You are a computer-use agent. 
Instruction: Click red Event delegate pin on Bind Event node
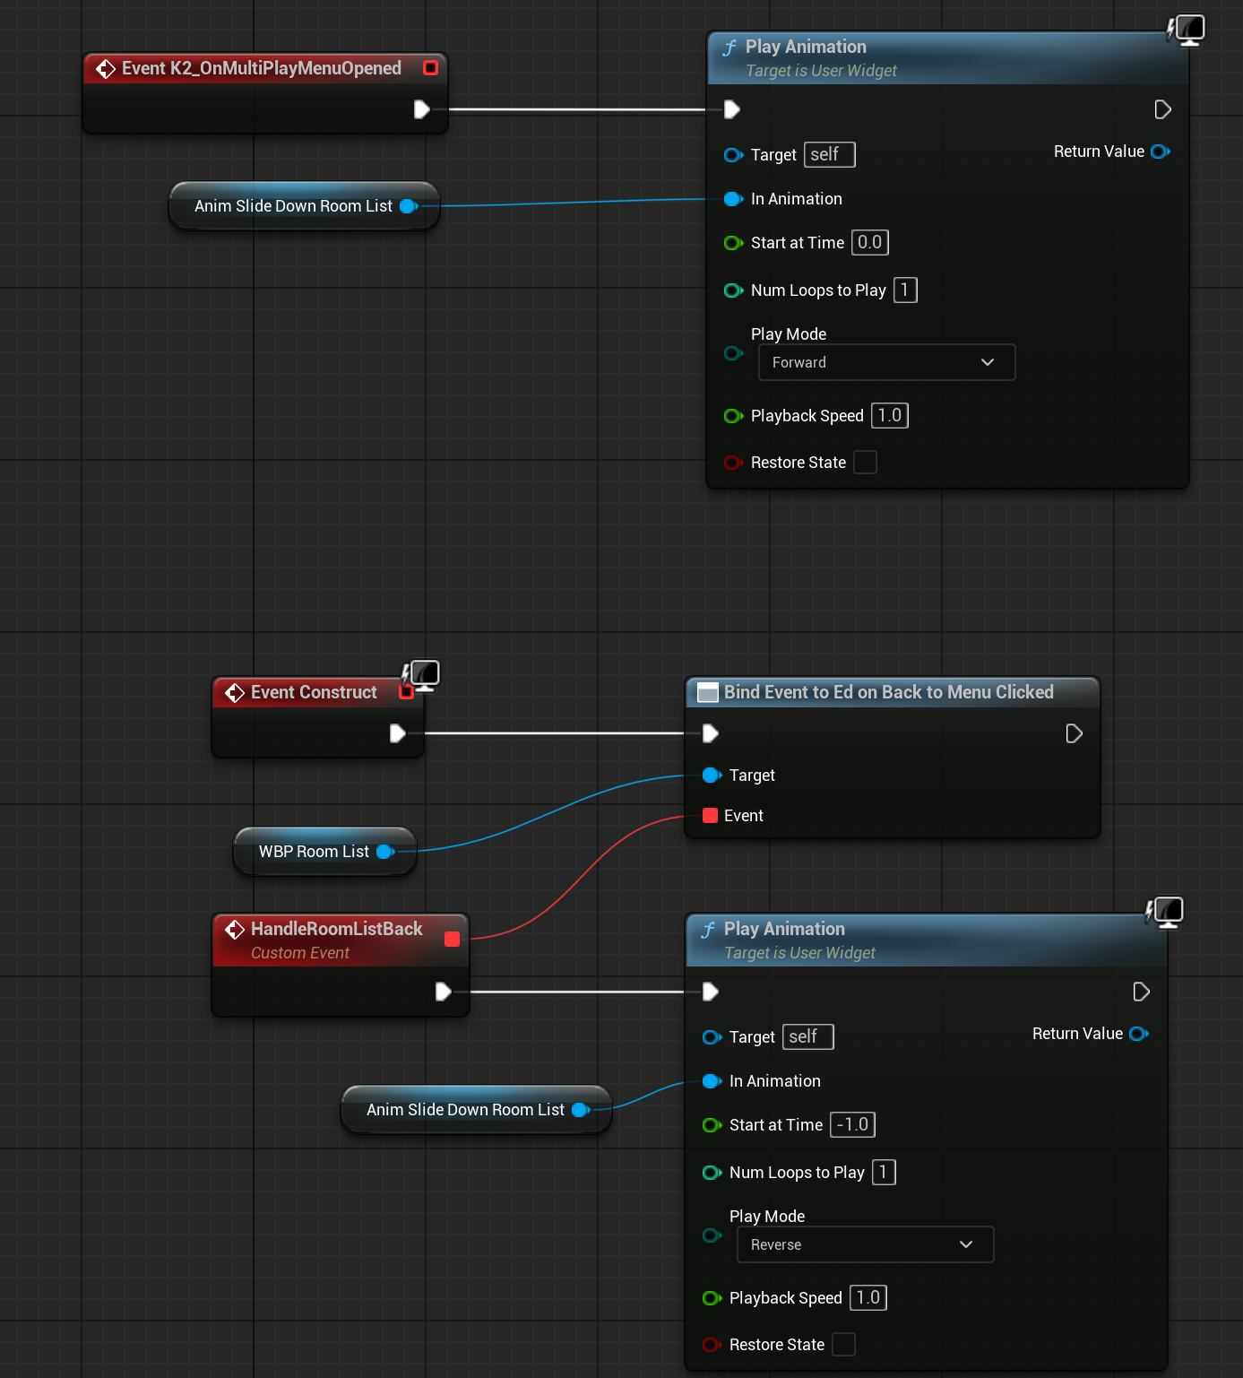711,816
